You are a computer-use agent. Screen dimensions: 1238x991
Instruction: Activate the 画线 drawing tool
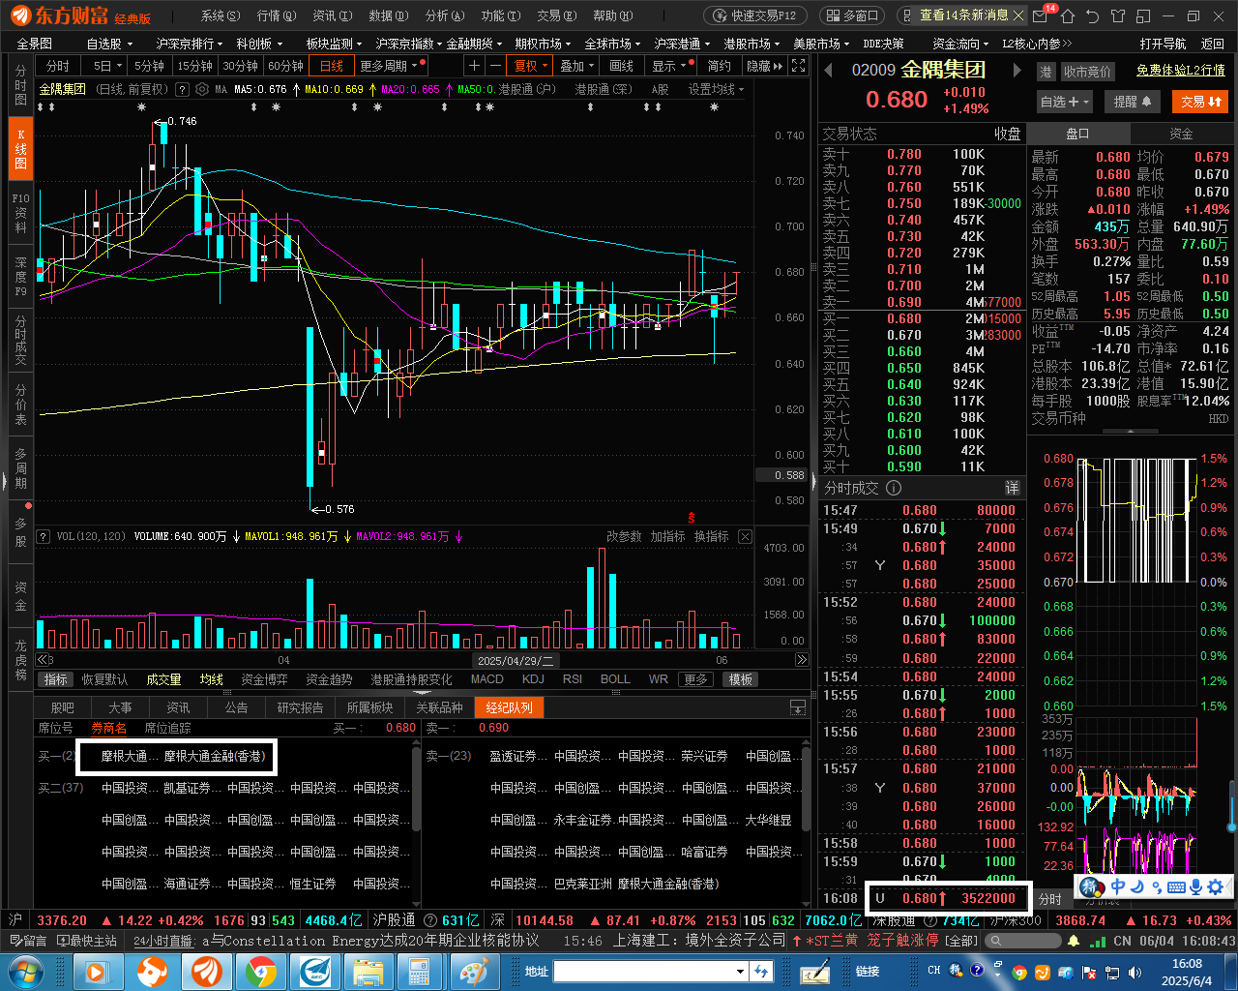tap(621, 66)
